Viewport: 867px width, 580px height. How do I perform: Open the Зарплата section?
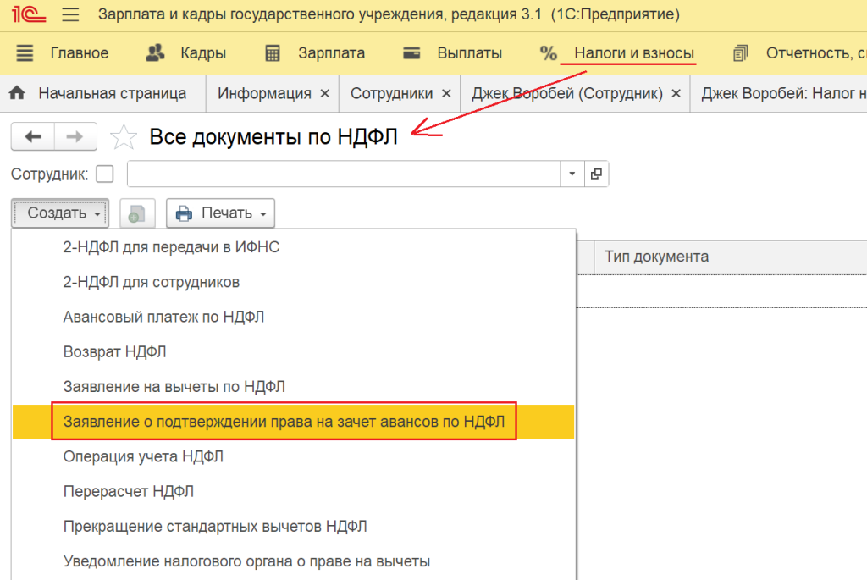331,53
